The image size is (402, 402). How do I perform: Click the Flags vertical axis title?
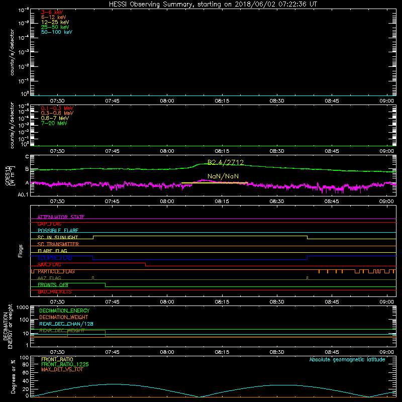(20, 251)
